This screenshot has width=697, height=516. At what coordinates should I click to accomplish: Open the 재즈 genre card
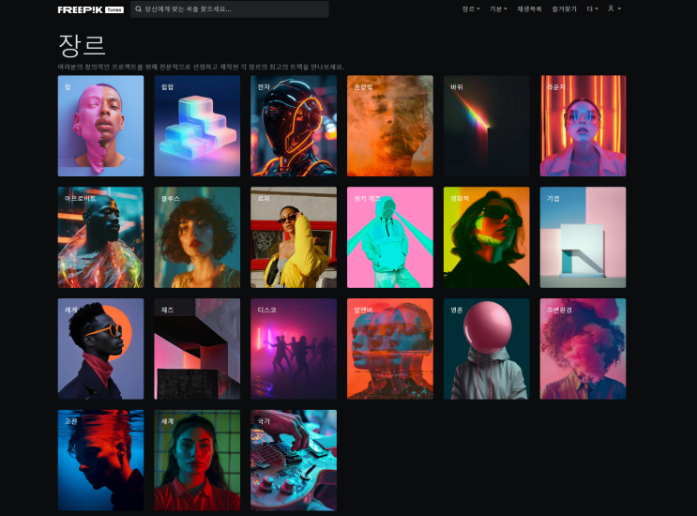click(197, 349)
